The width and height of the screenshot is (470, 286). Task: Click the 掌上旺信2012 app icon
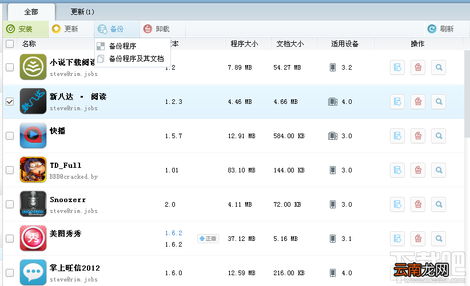[x=33, y=272]
